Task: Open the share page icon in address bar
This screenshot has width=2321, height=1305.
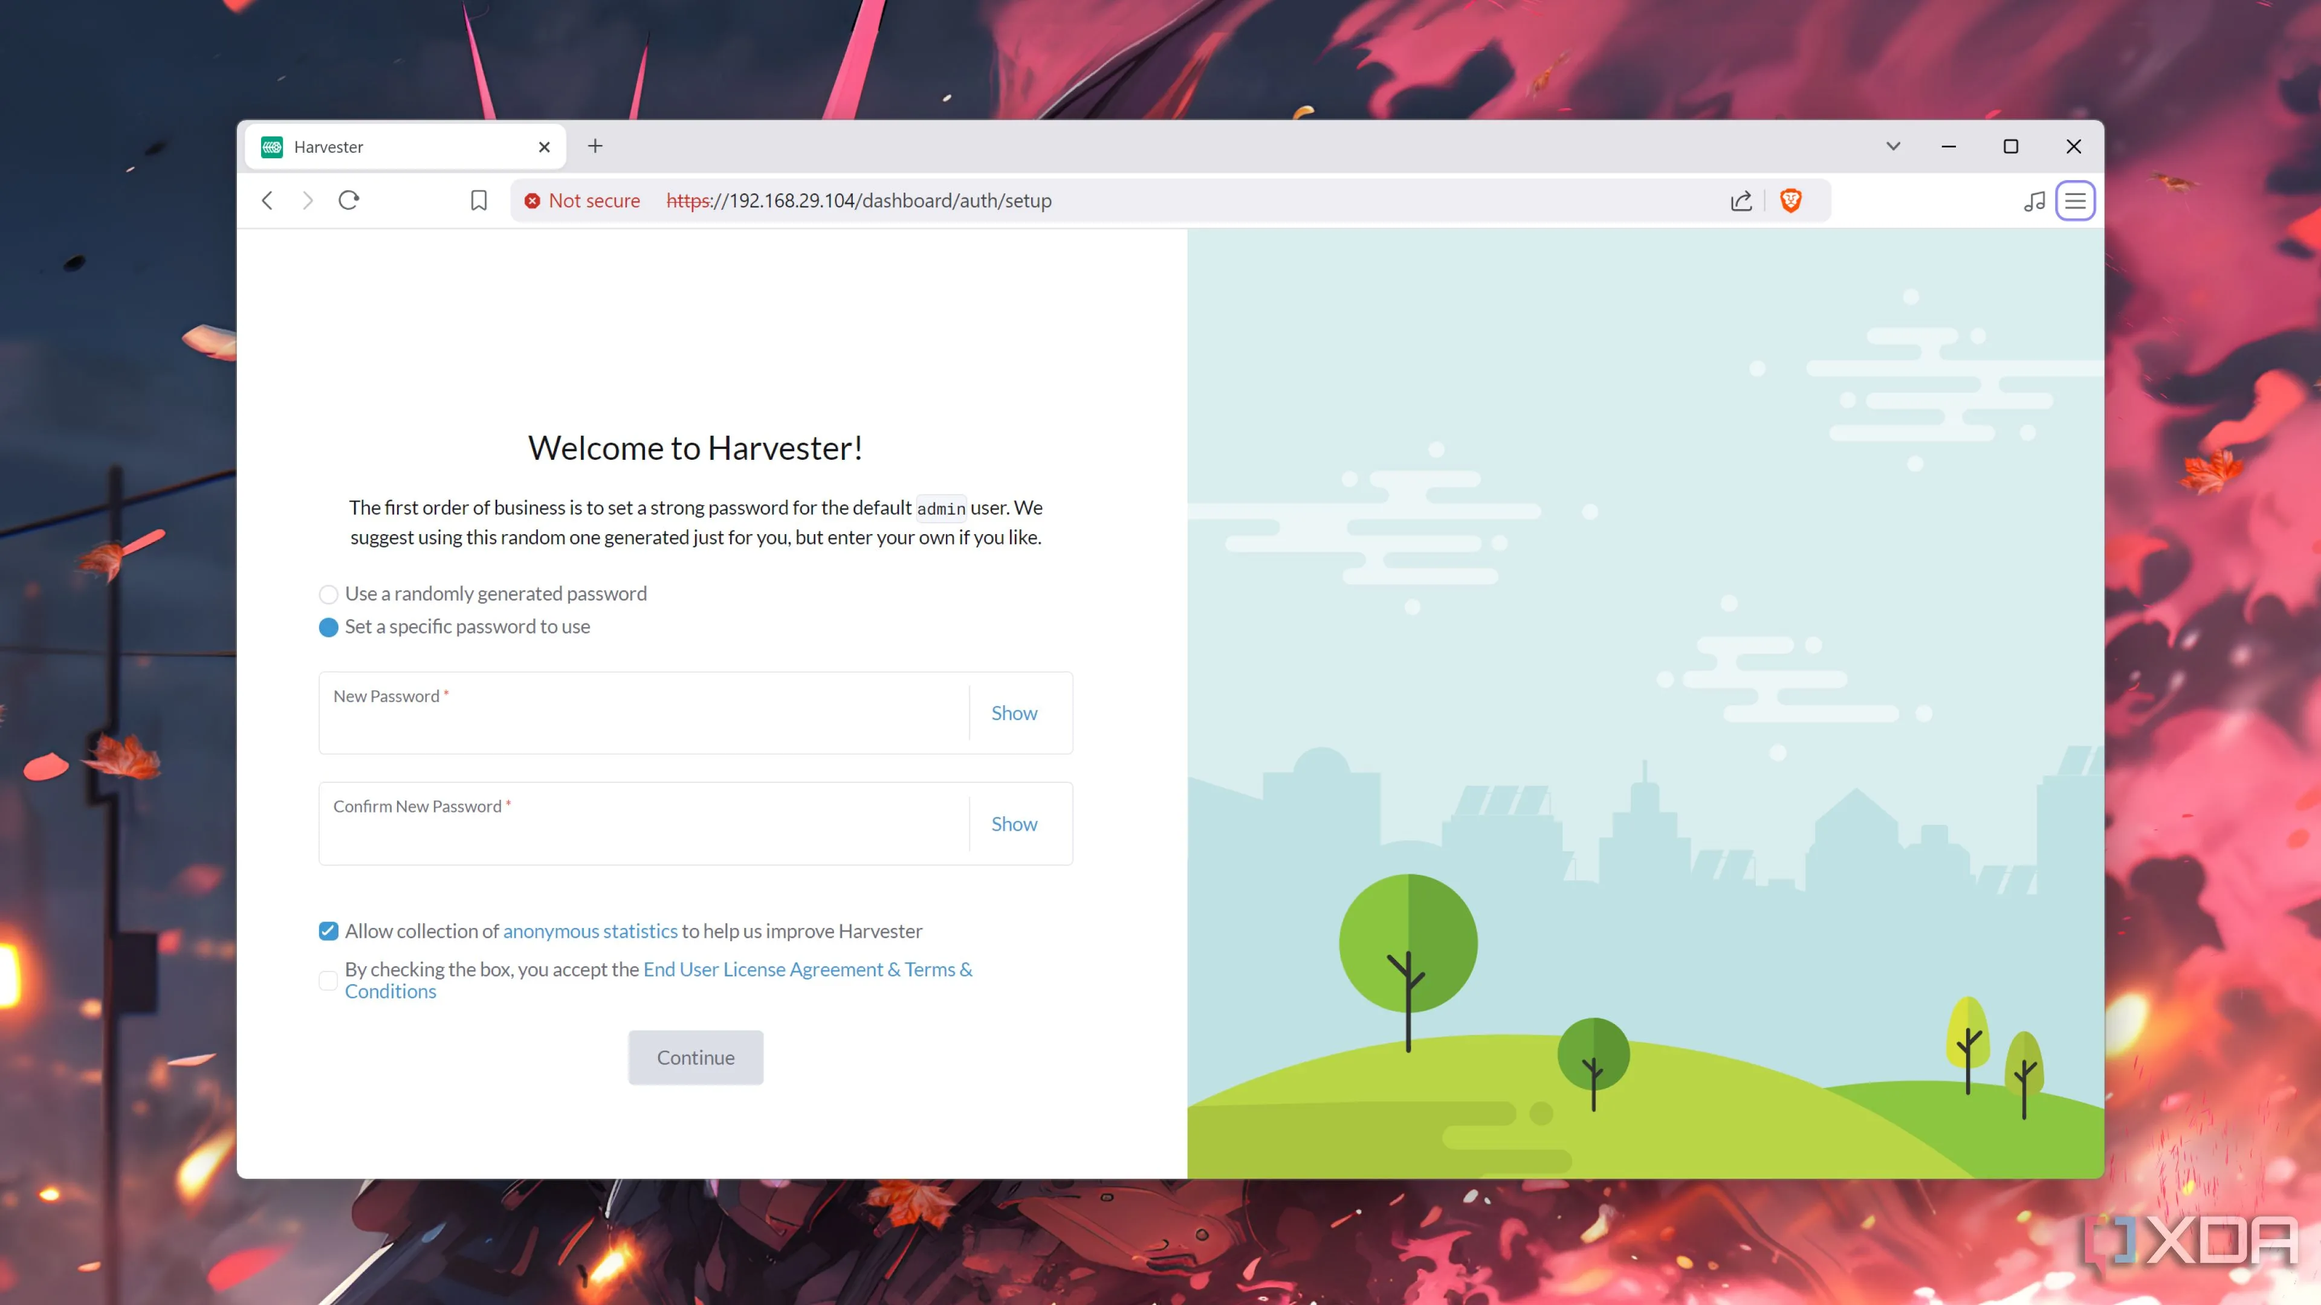Action: tap(1741, 200)
